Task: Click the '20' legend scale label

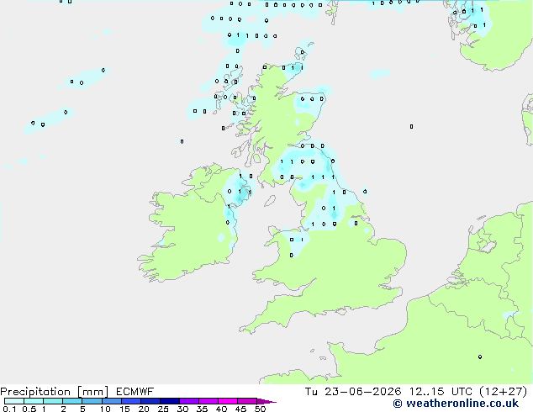Action: 144,409
